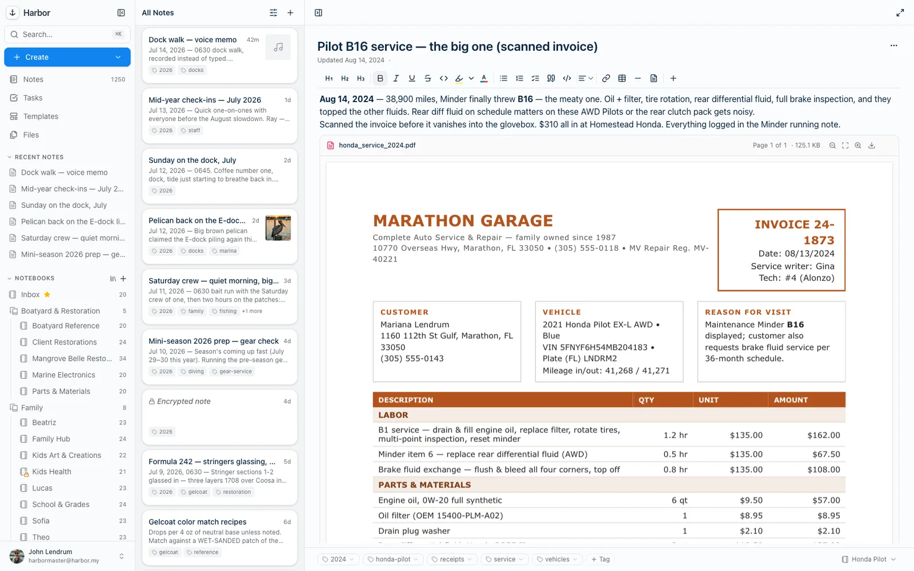Change the Honda Pilot notebook selector

pyautogui.click(x=869, y=560)
